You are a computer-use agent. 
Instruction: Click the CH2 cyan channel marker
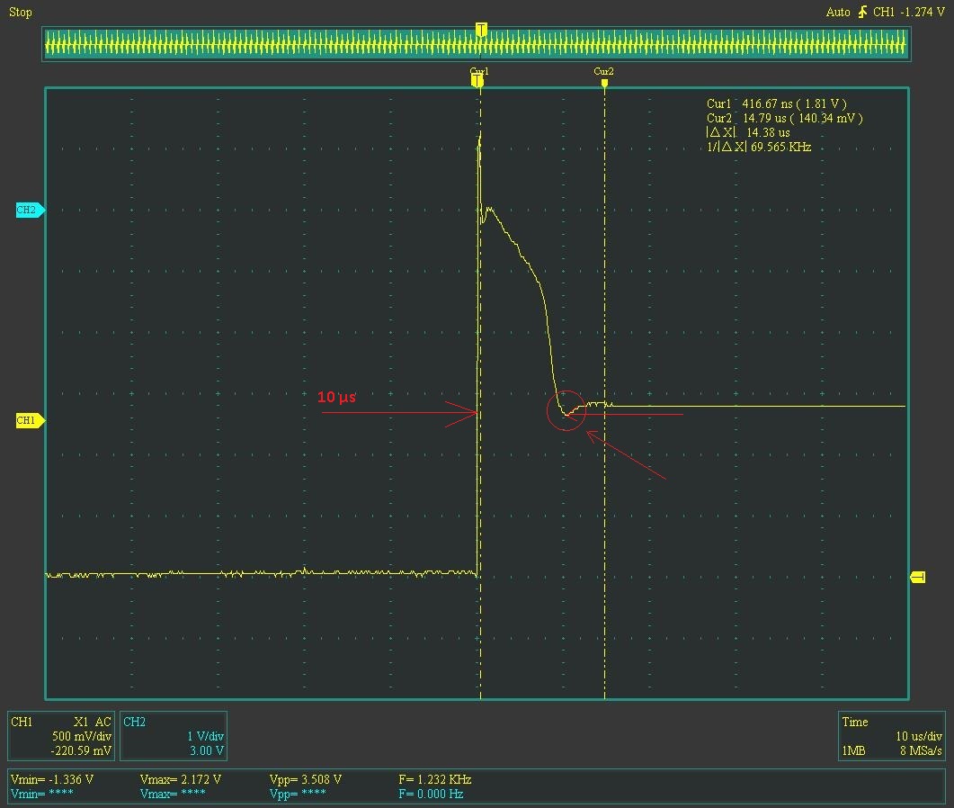click(x=31, y=210)
